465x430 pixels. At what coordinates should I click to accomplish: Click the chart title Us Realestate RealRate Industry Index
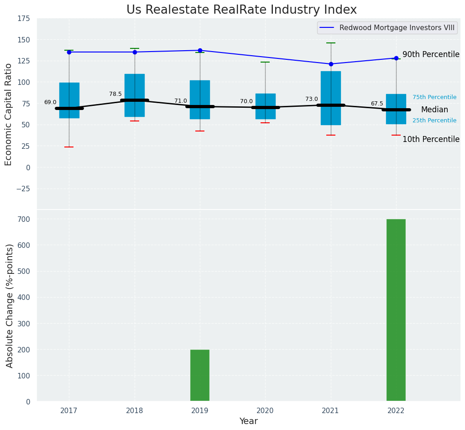click(x=241, y=10)
